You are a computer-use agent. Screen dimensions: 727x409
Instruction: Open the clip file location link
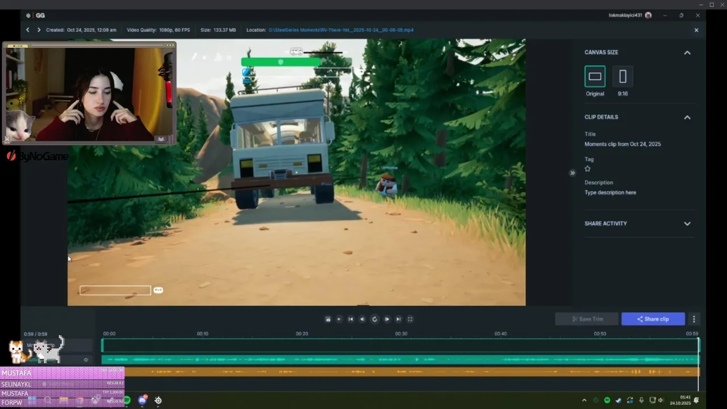tap(341, 30)
